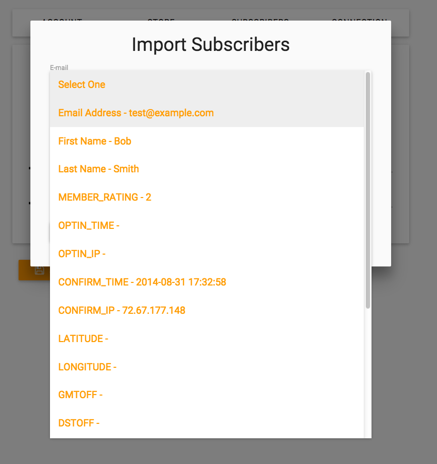Open the STORE tab
Screen dimensions: 437x464
point(161,20)
